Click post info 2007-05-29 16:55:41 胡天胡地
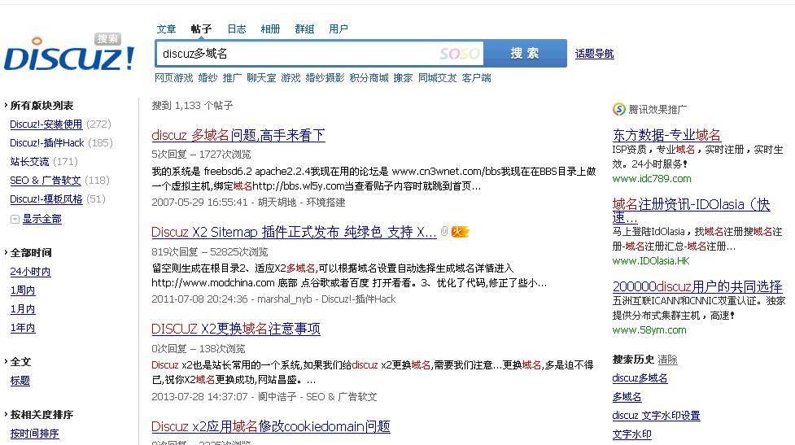Image resolution: width=795 pixels, height=445 pixels. pos(248,203)
